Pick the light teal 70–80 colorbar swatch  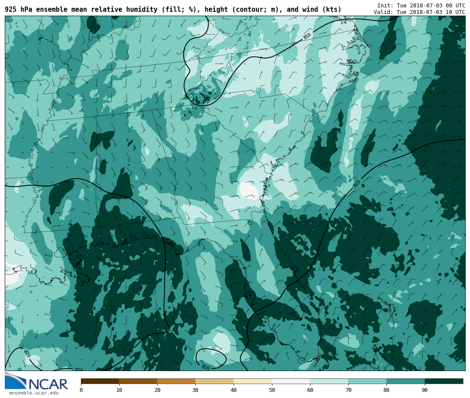pyautogui.click(x=367, y=381)
